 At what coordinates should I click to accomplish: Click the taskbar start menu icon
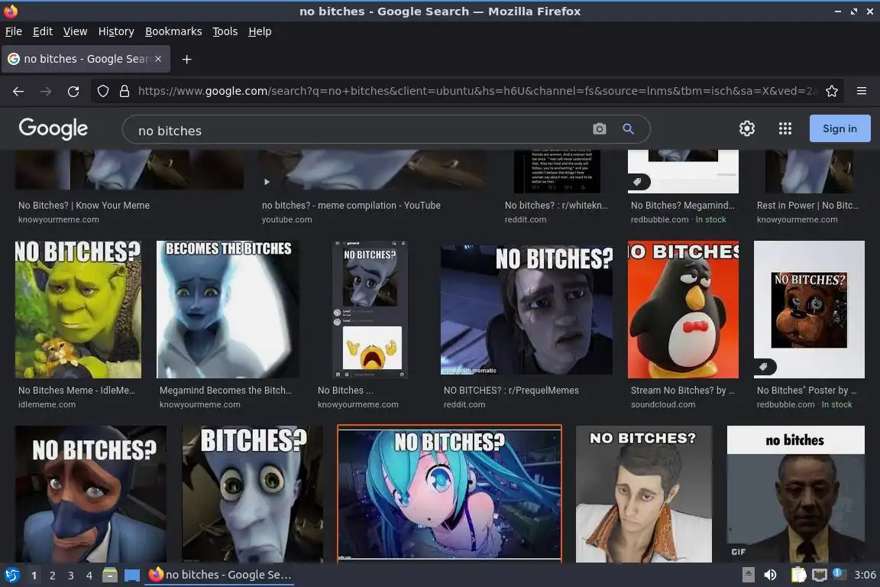click(x=11, y=576)
